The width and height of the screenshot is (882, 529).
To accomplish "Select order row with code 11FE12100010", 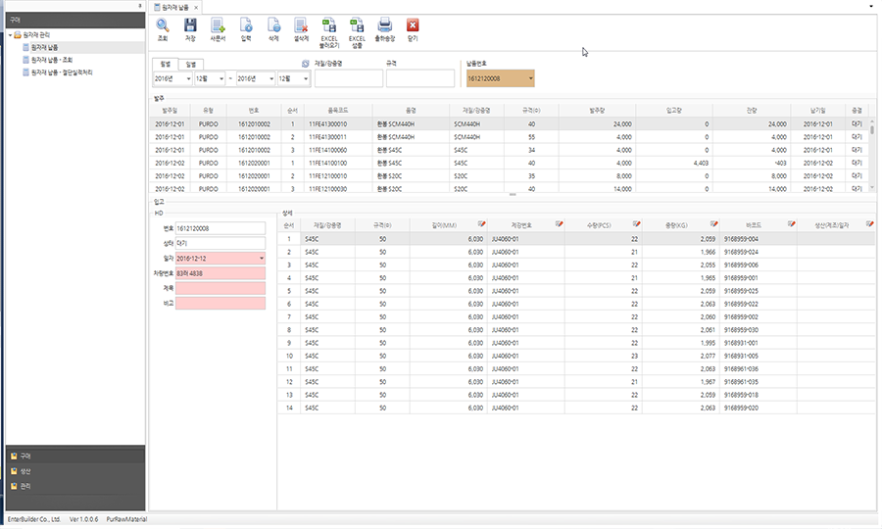I will click(x=509, y=176).
